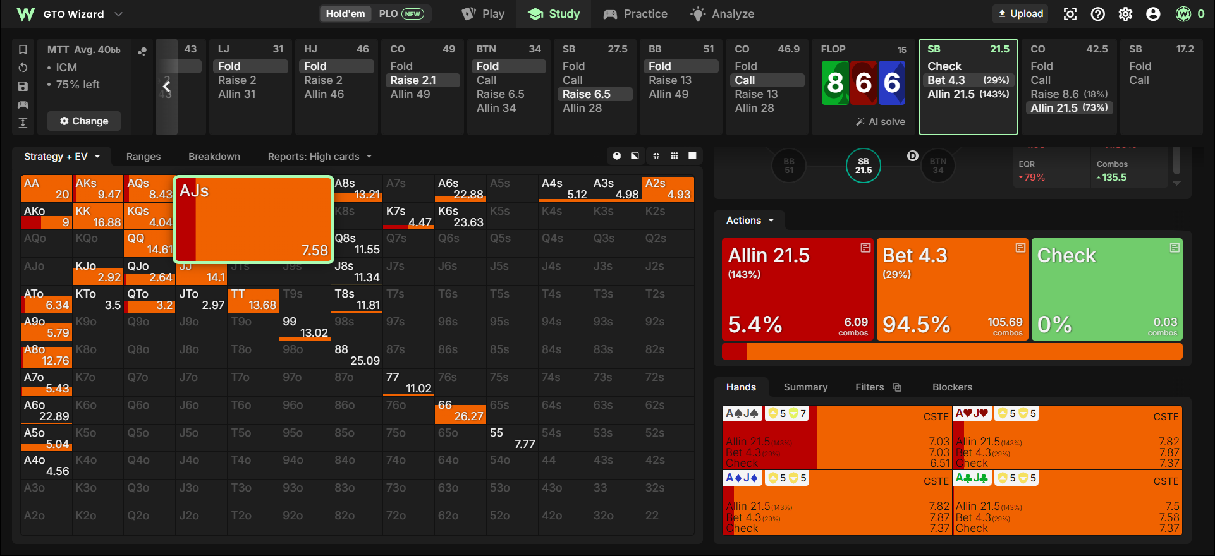Open the user account profile icon

pyautogui.click(x=1154, y=14)
